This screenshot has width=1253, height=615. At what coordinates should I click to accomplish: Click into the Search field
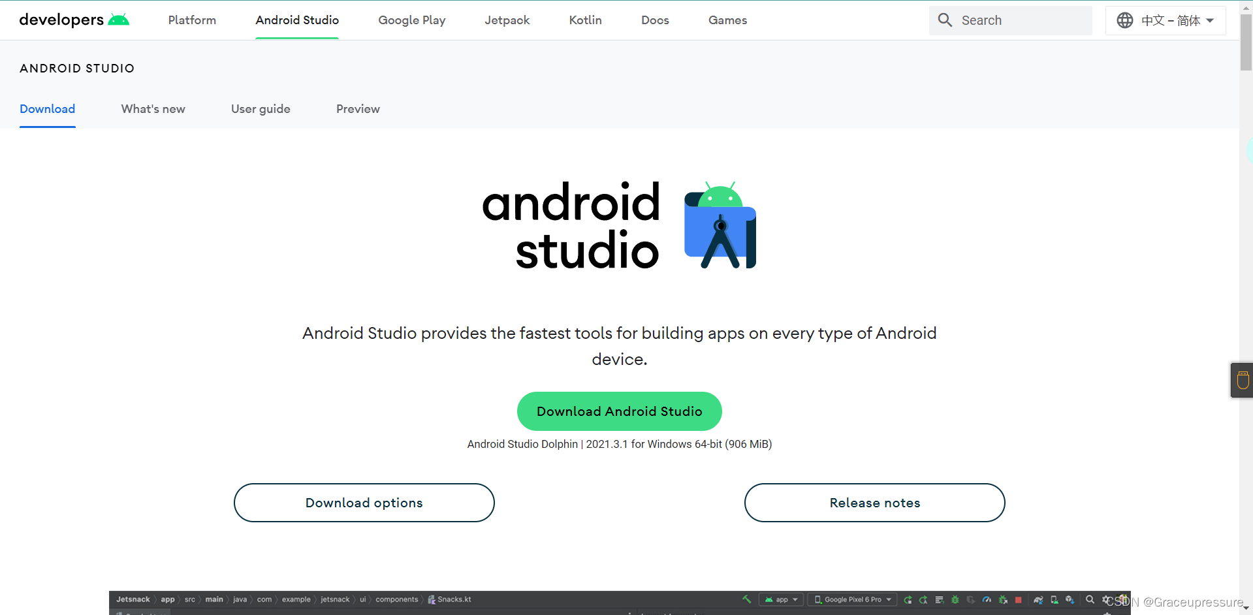point(1011,20)
